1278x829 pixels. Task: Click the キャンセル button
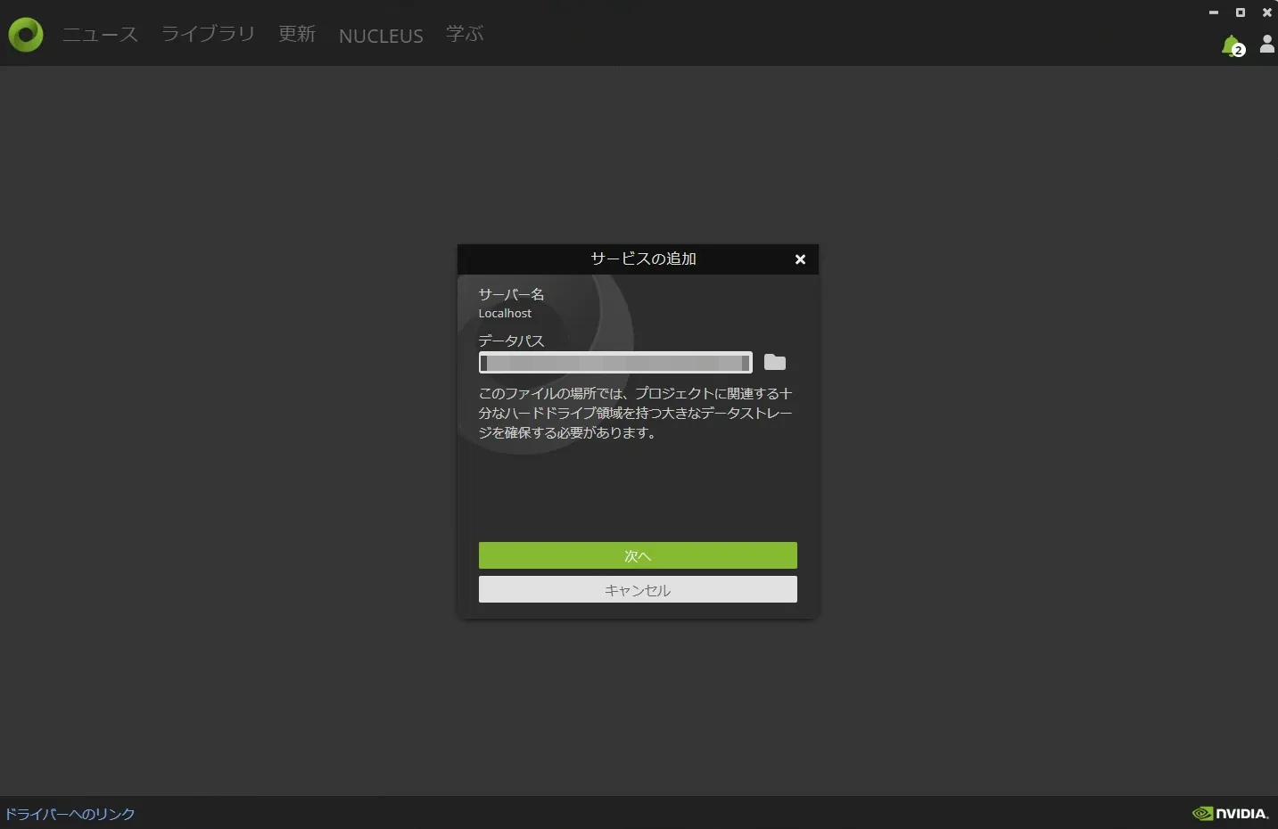click(x=638, y=589)
